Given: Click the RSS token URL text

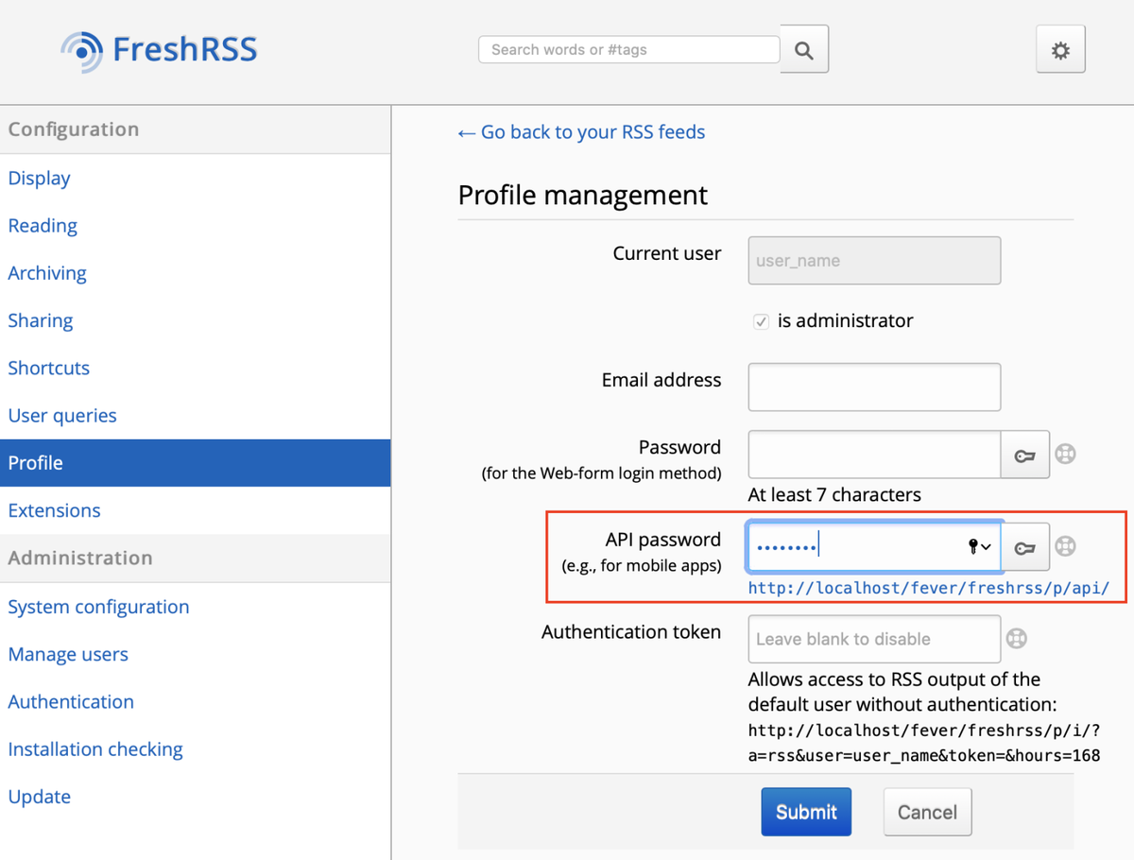Looking at the screenshot, I should 923,743.
